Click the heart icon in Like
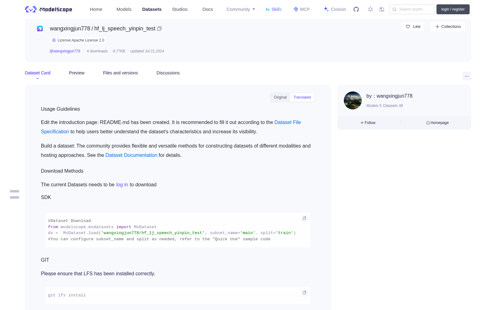This screenshot has width=496, height=310. [408, 27]
